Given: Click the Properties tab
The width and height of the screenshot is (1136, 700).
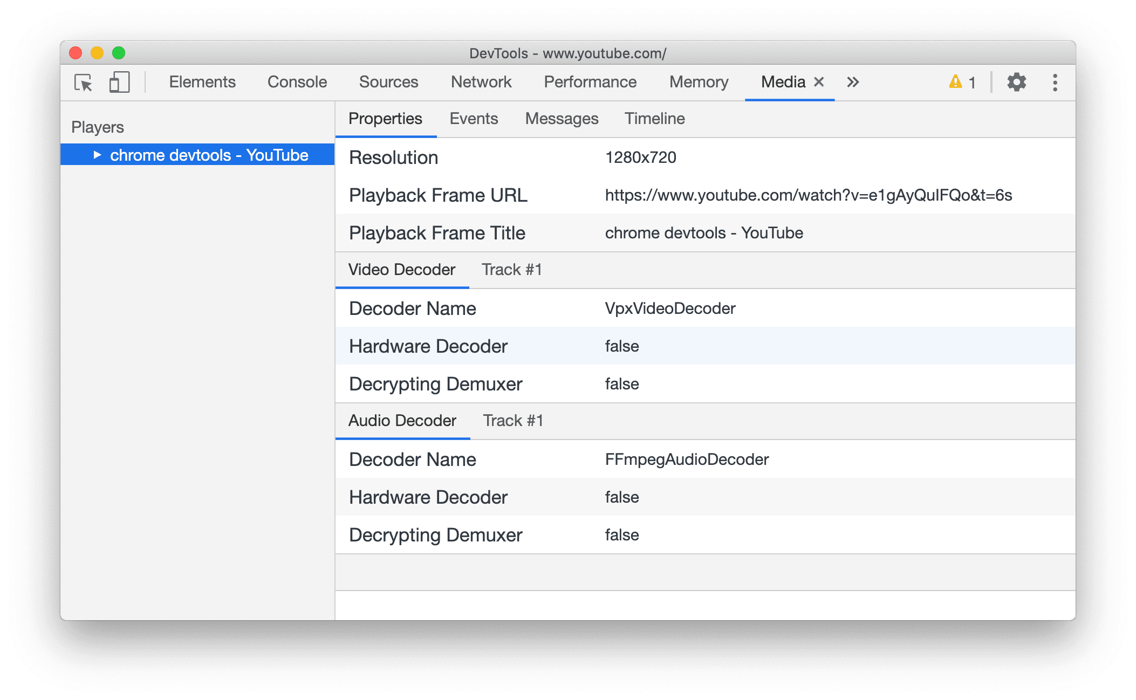Looking at the screenshot, I should [385, 119].
